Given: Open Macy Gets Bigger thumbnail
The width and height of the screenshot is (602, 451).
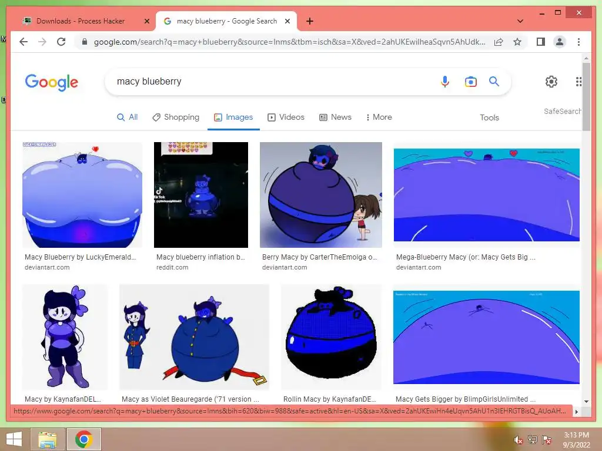Looking at the screenshot, I should click(x=486, y=337).
